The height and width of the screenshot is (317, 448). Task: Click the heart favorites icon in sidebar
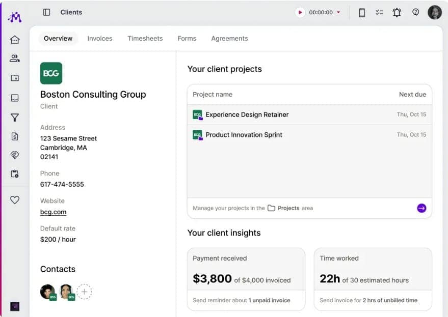[x=15, y=200]
